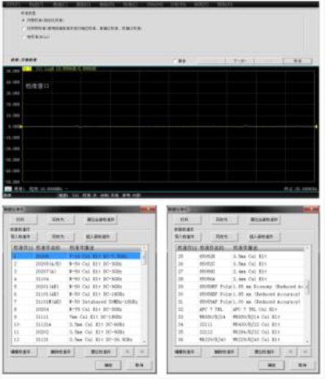
Task: Select row 32 APC 7 TRL Cal Kit
Action: tap(240, 309)
